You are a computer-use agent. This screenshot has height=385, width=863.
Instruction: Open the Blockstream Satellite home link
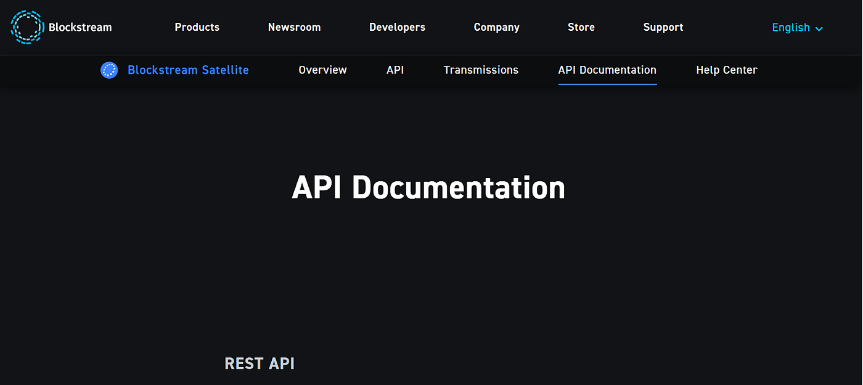[x=188, y=70]
